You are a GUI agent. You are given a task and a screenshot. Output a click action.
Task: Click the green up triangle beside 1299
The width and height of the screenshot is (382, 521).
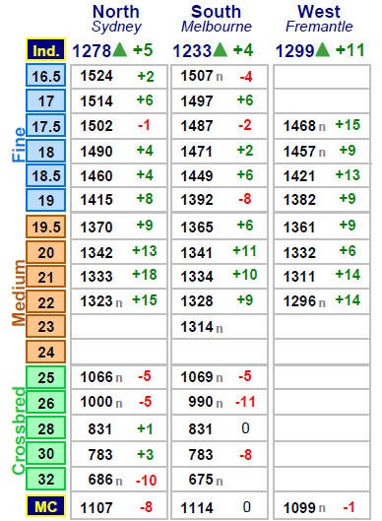point(323,50)
